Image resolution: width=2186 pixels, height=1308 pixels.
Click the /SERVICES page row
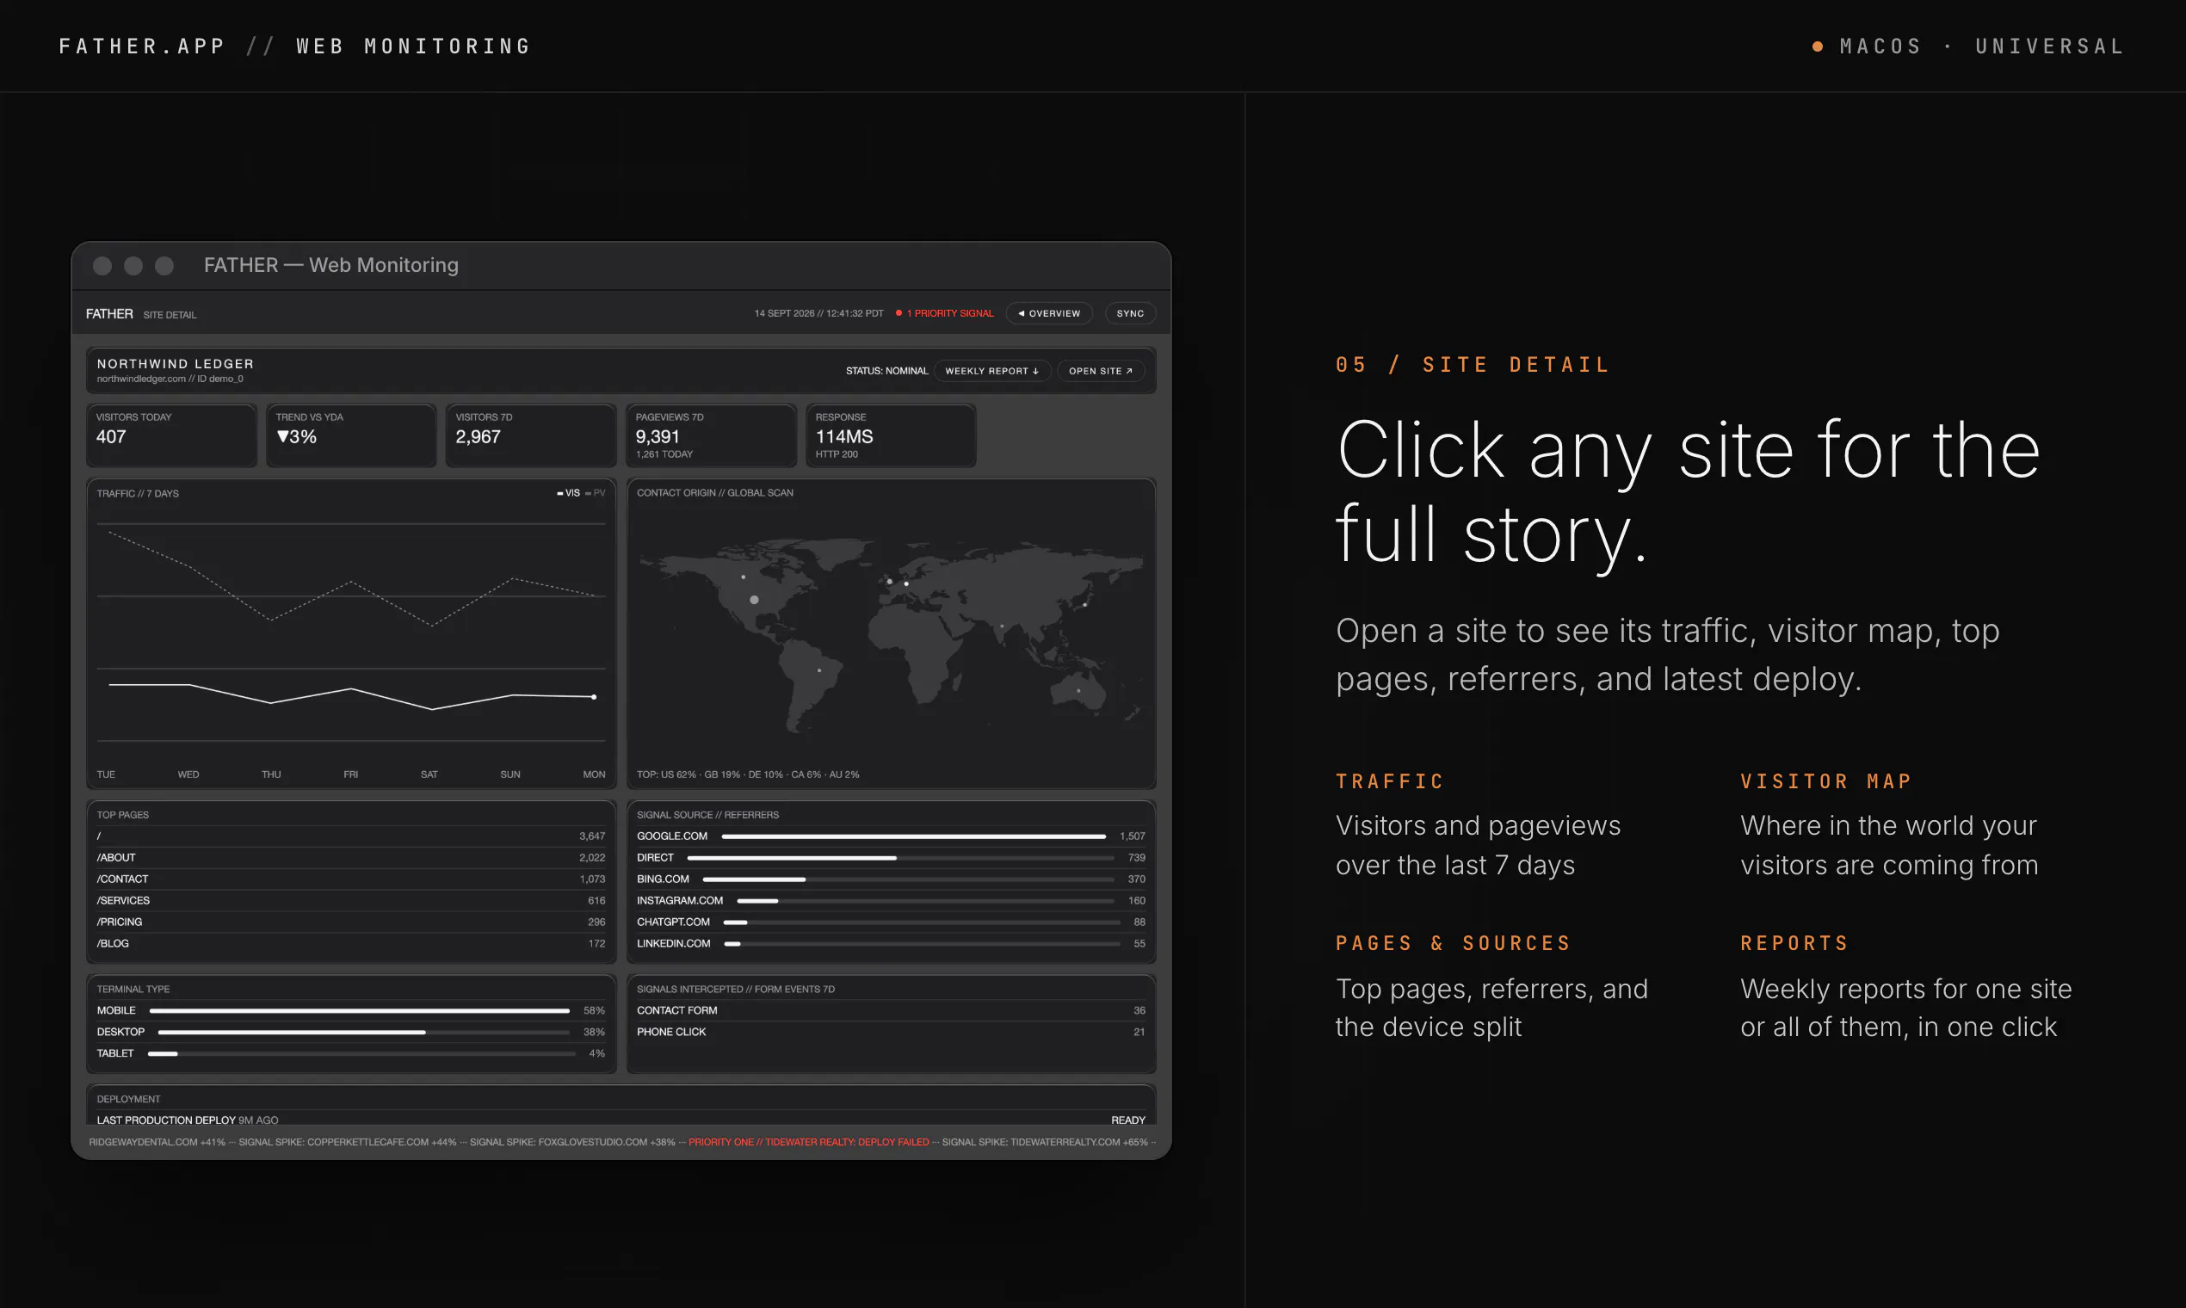click(x=351, y=900)
